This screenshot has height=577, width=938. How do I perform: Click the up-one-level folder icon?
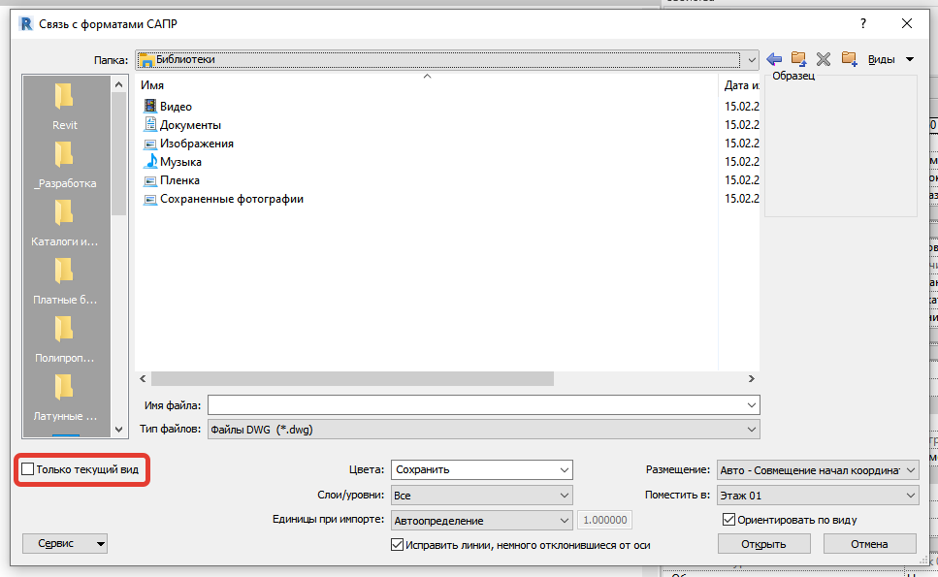798,58
